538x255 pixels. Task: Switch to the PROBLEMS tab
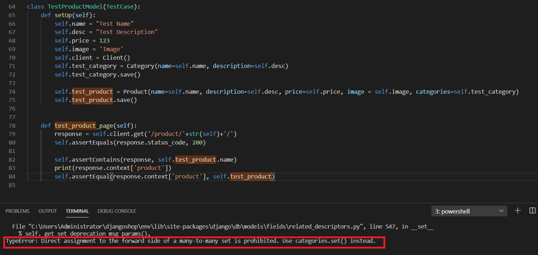click(18, 211)
